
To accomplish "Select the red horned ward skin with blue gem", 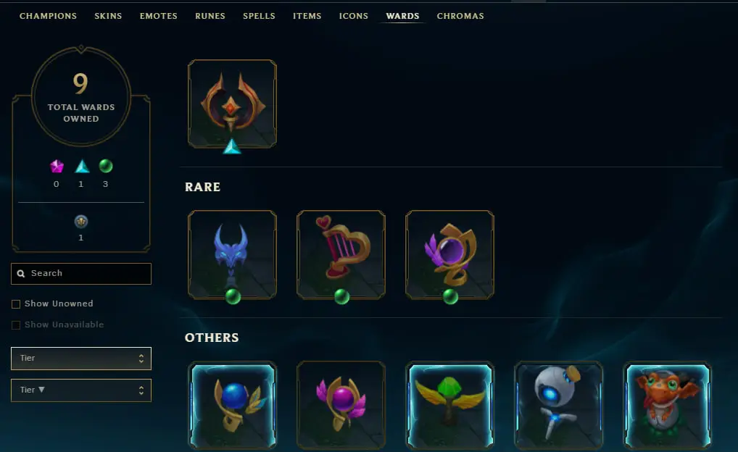I will coord(232,104).
